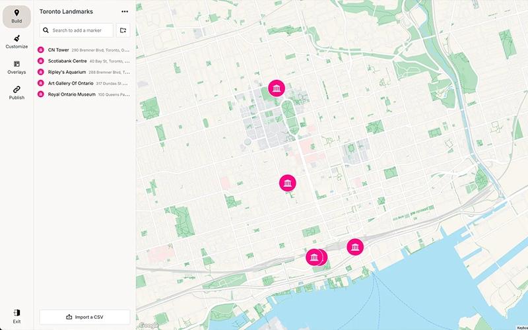This screenshot has width=528, height=330.
Task: Select the Royal Ontario Museum row
Action: pos(84,94)
